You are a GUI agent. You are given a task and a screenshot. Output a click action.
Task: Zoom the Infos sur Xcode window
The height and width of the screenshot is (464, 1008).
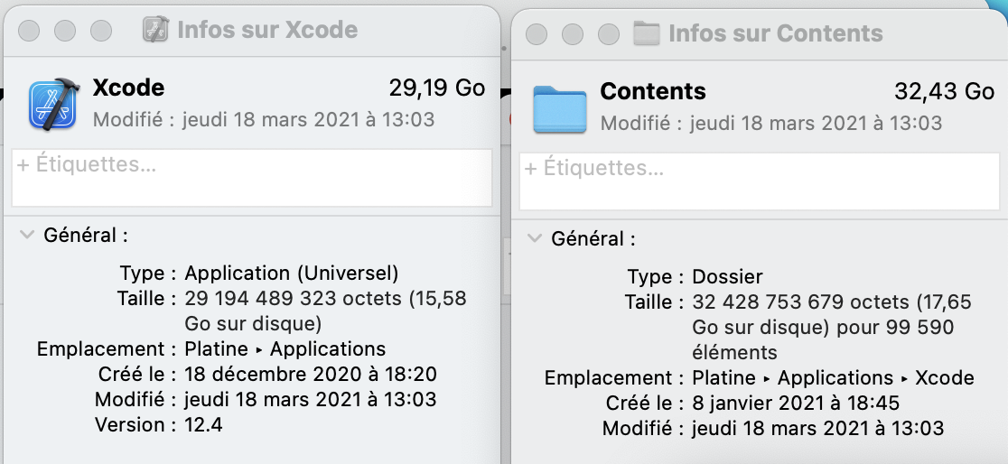(100, 30)
